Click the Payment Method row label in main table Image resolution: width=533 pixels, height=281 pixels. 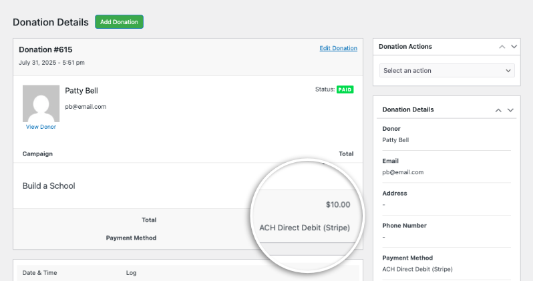coord(131,238)
